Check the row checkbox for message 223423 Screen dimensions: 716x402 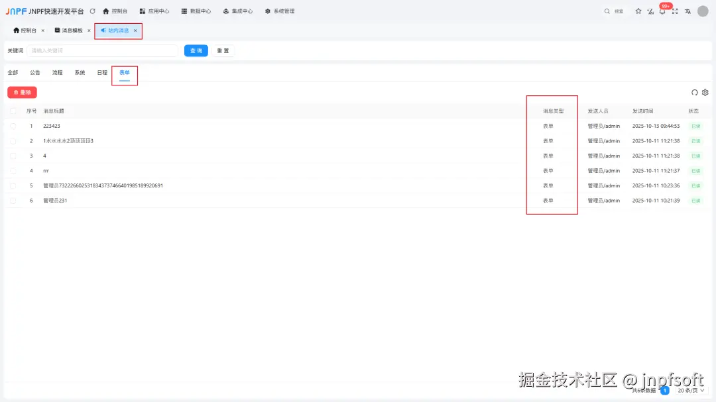pyautogui.click(x=14, y=126)
